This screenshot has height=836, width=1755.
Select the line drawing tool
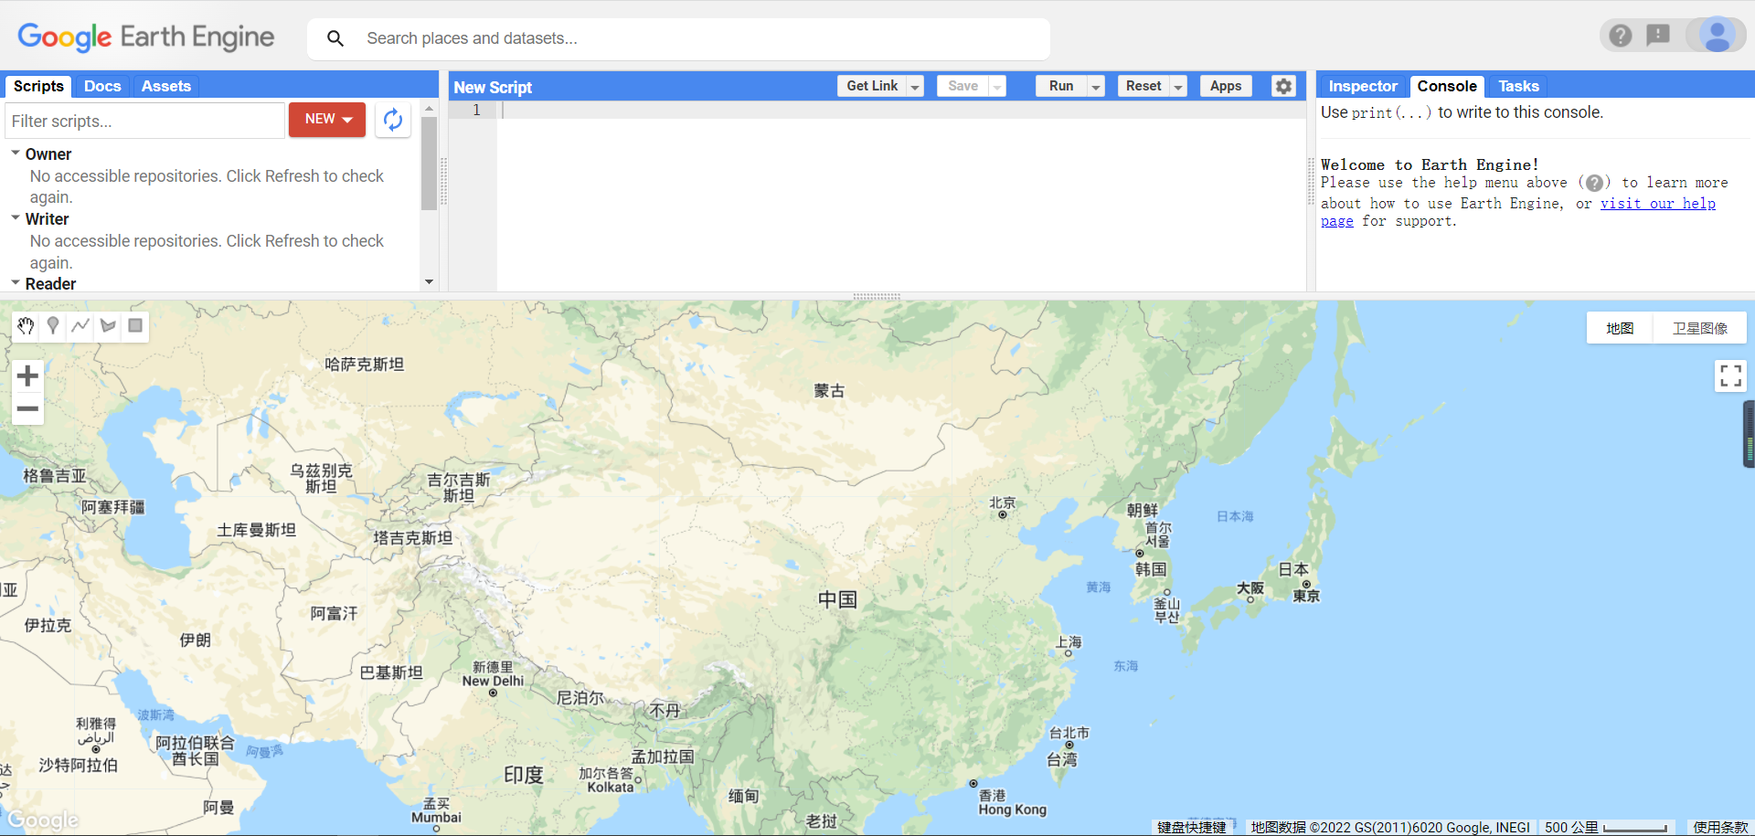point(80,325)
